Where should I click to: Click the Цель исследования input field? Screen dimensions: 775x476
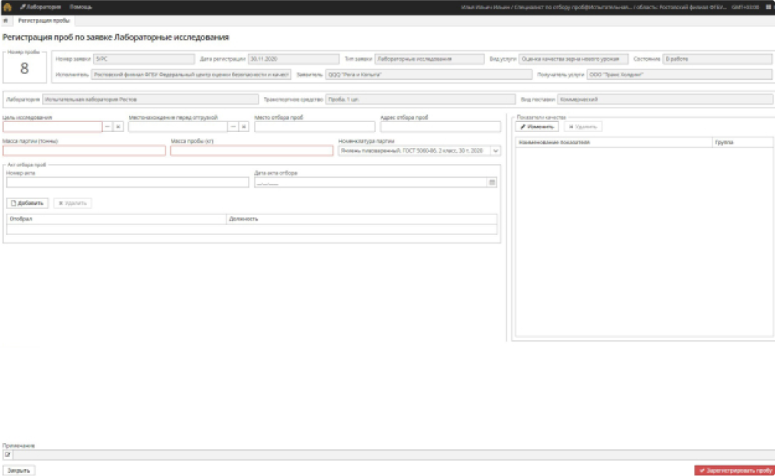tap(53, 127)
